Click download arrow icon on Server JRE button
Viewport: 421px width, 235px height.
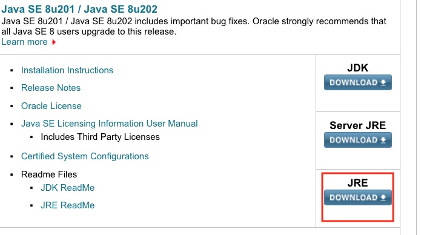(x=383, y=140)
